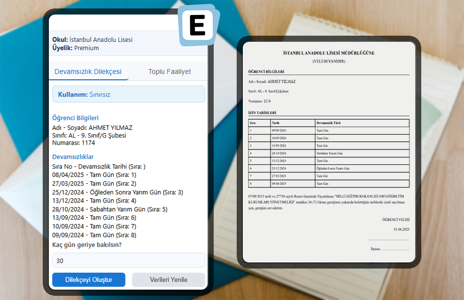Click the İmzası signature line in document
Image resolution: width=464 pixels, height=300 pixels.
point(390,249)
